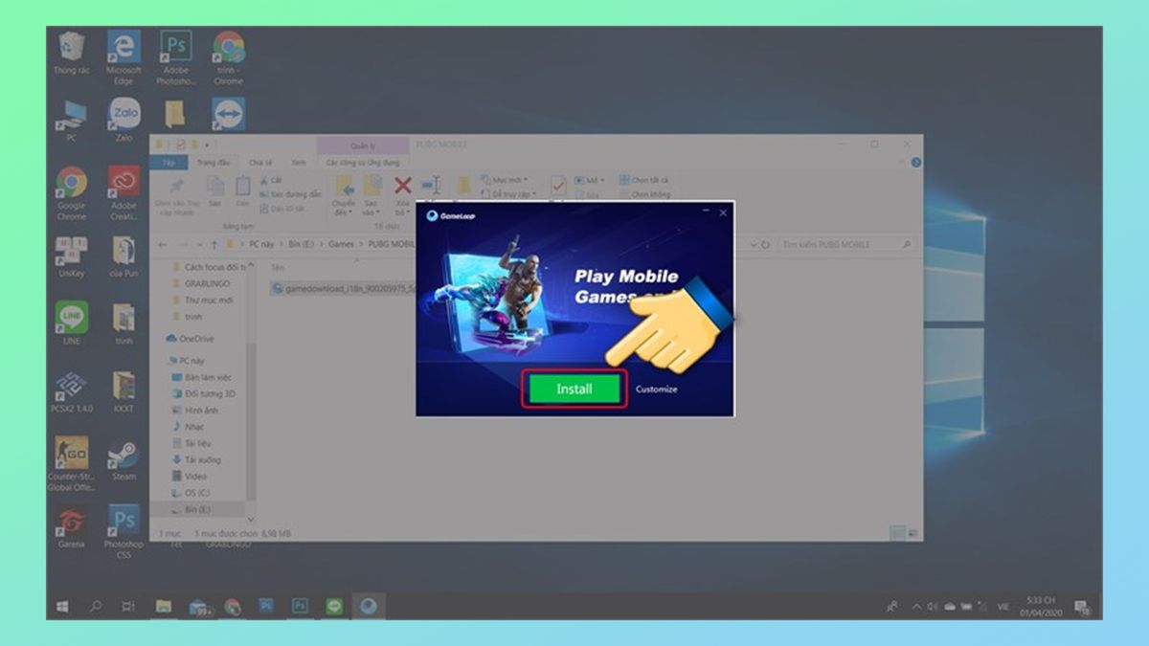This screenshot has height=646, width=1149.
Task: Select OneDrive in Explorer navigation pane
Action: (190, 339)
